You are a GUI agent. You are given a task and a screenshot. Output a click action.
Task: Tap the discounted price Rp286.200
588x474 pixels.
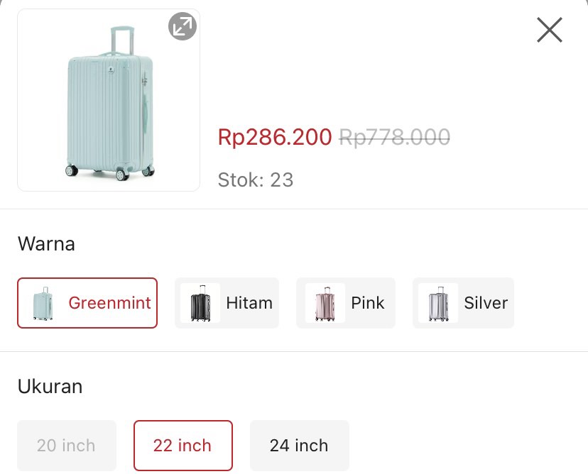click(275, 138)
